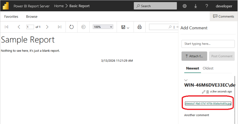
Task: Open the 100% zoom dropdown
Action: (x=103, y=27)
